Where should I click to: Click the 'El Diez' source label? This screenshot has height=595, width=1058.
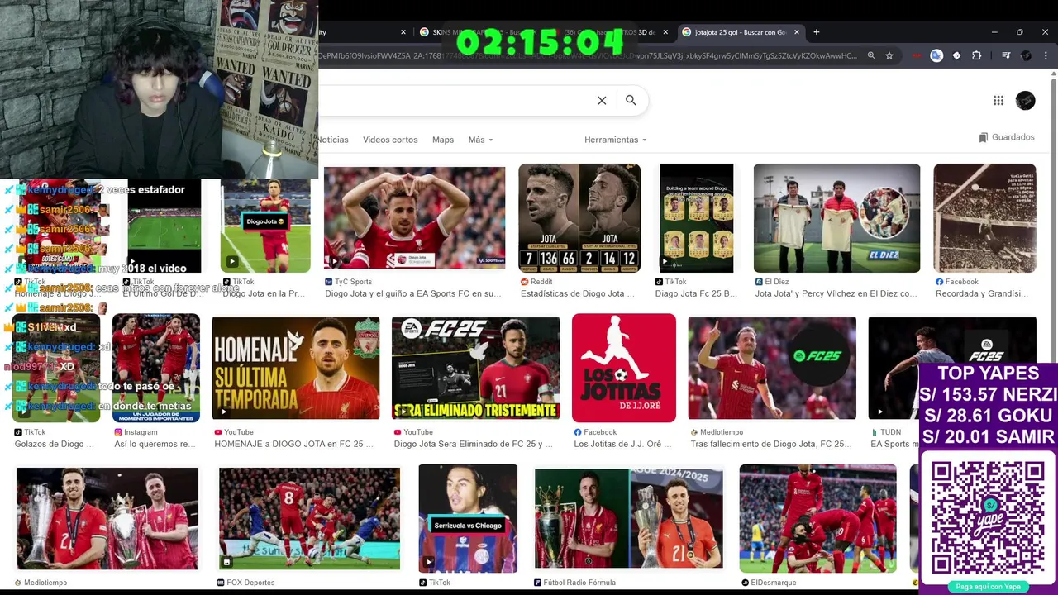(x=777, y=282)
